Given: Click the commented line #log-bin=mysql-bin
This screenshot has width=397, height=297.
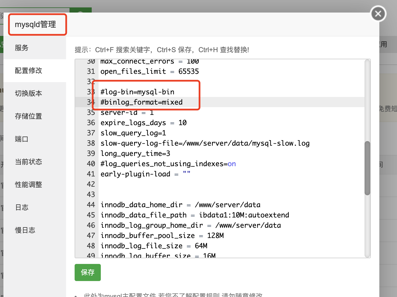Looking at the screenshot, I should 137,92.
